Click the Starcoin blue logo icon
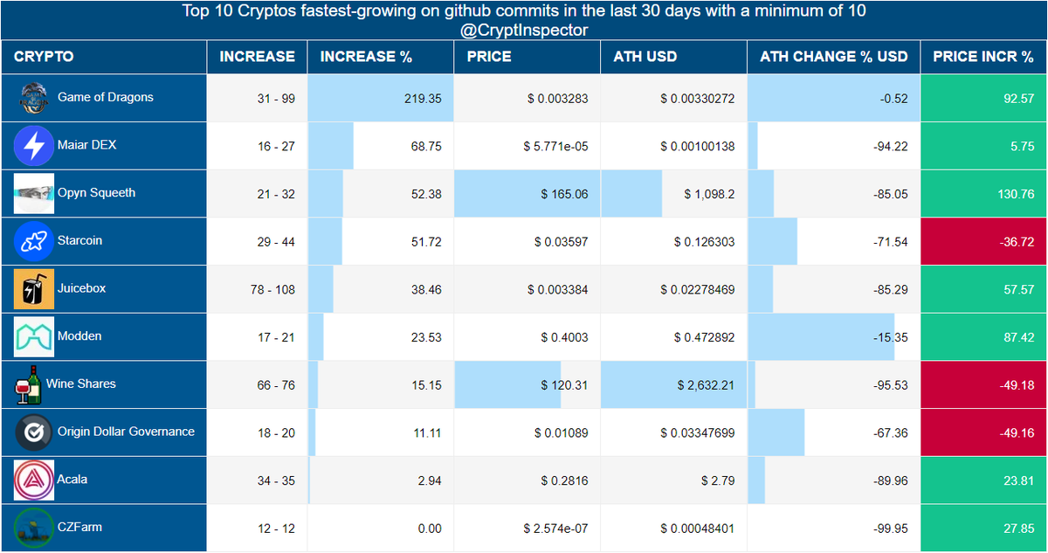The image size is (1048, 553). 34,241
